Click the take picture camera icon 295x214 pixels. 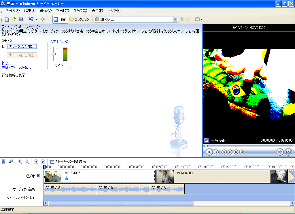coord(288,152)
